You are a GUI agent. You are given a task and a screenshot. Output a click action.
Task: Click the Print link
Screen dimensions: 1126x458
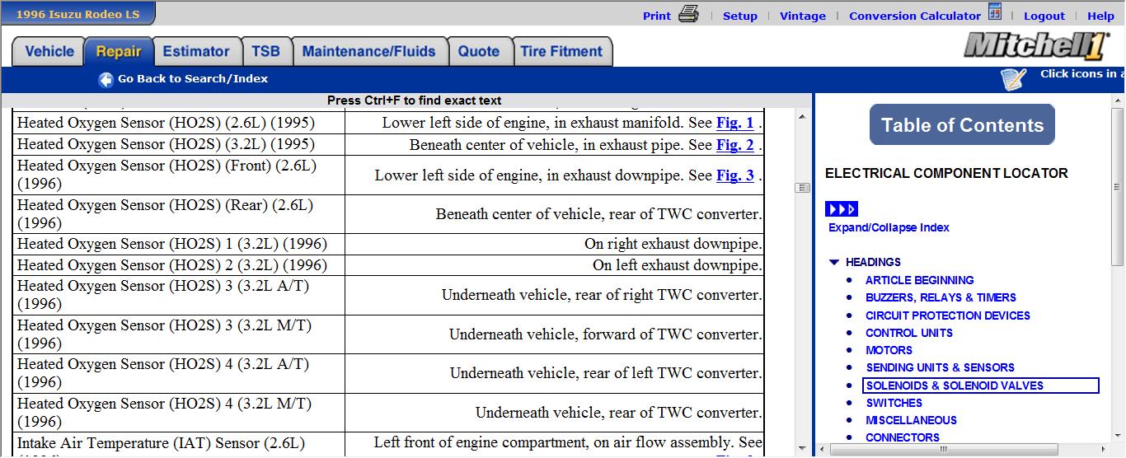pos(657,16)
